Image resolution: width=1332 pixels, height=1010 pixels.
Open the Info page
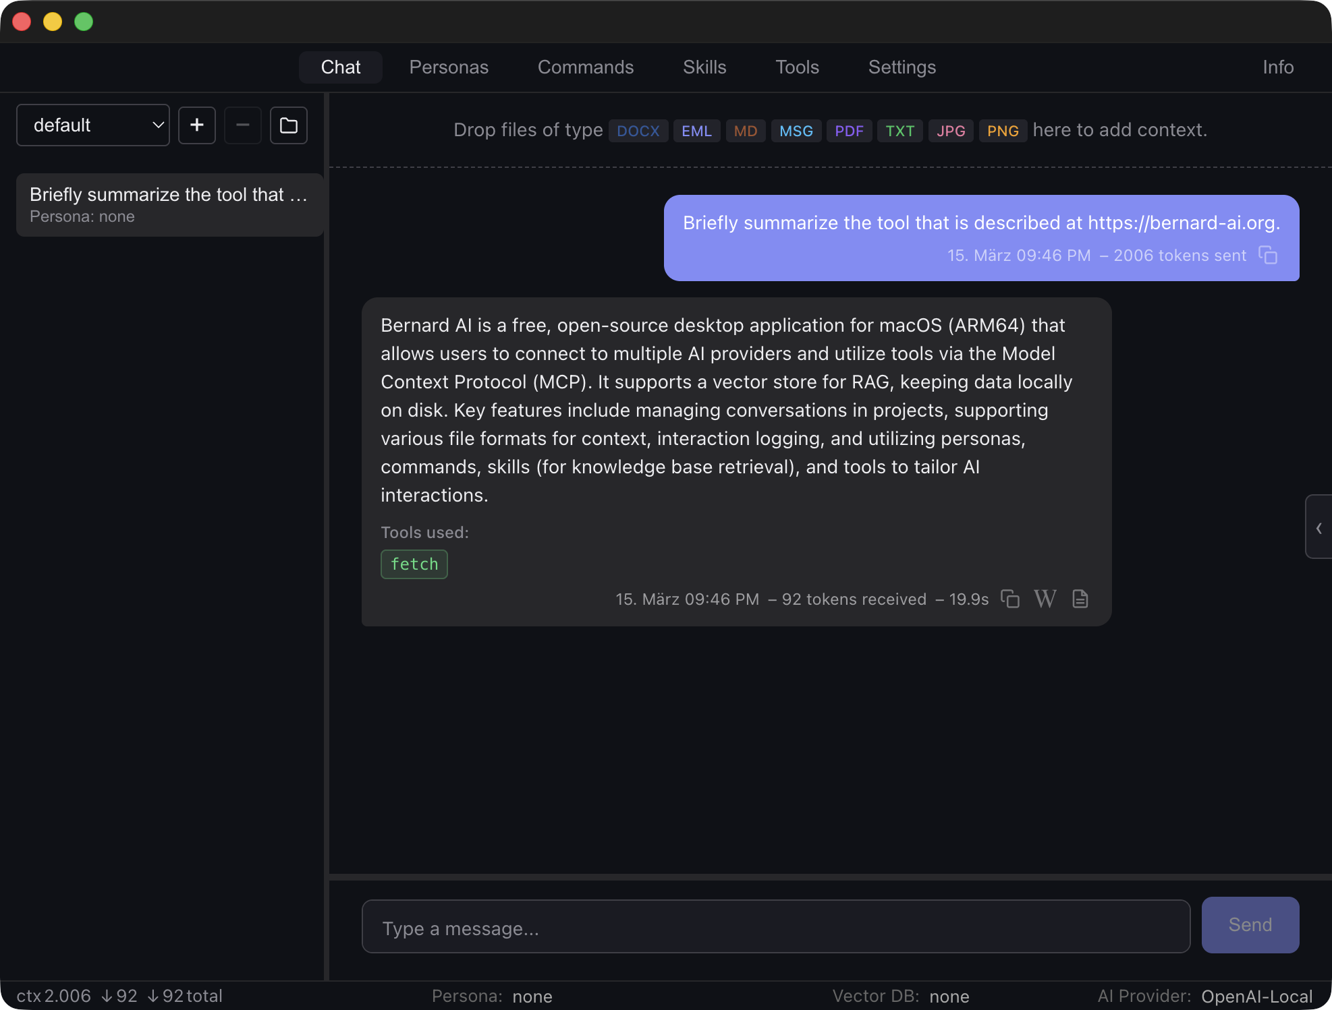[1277, 67]
